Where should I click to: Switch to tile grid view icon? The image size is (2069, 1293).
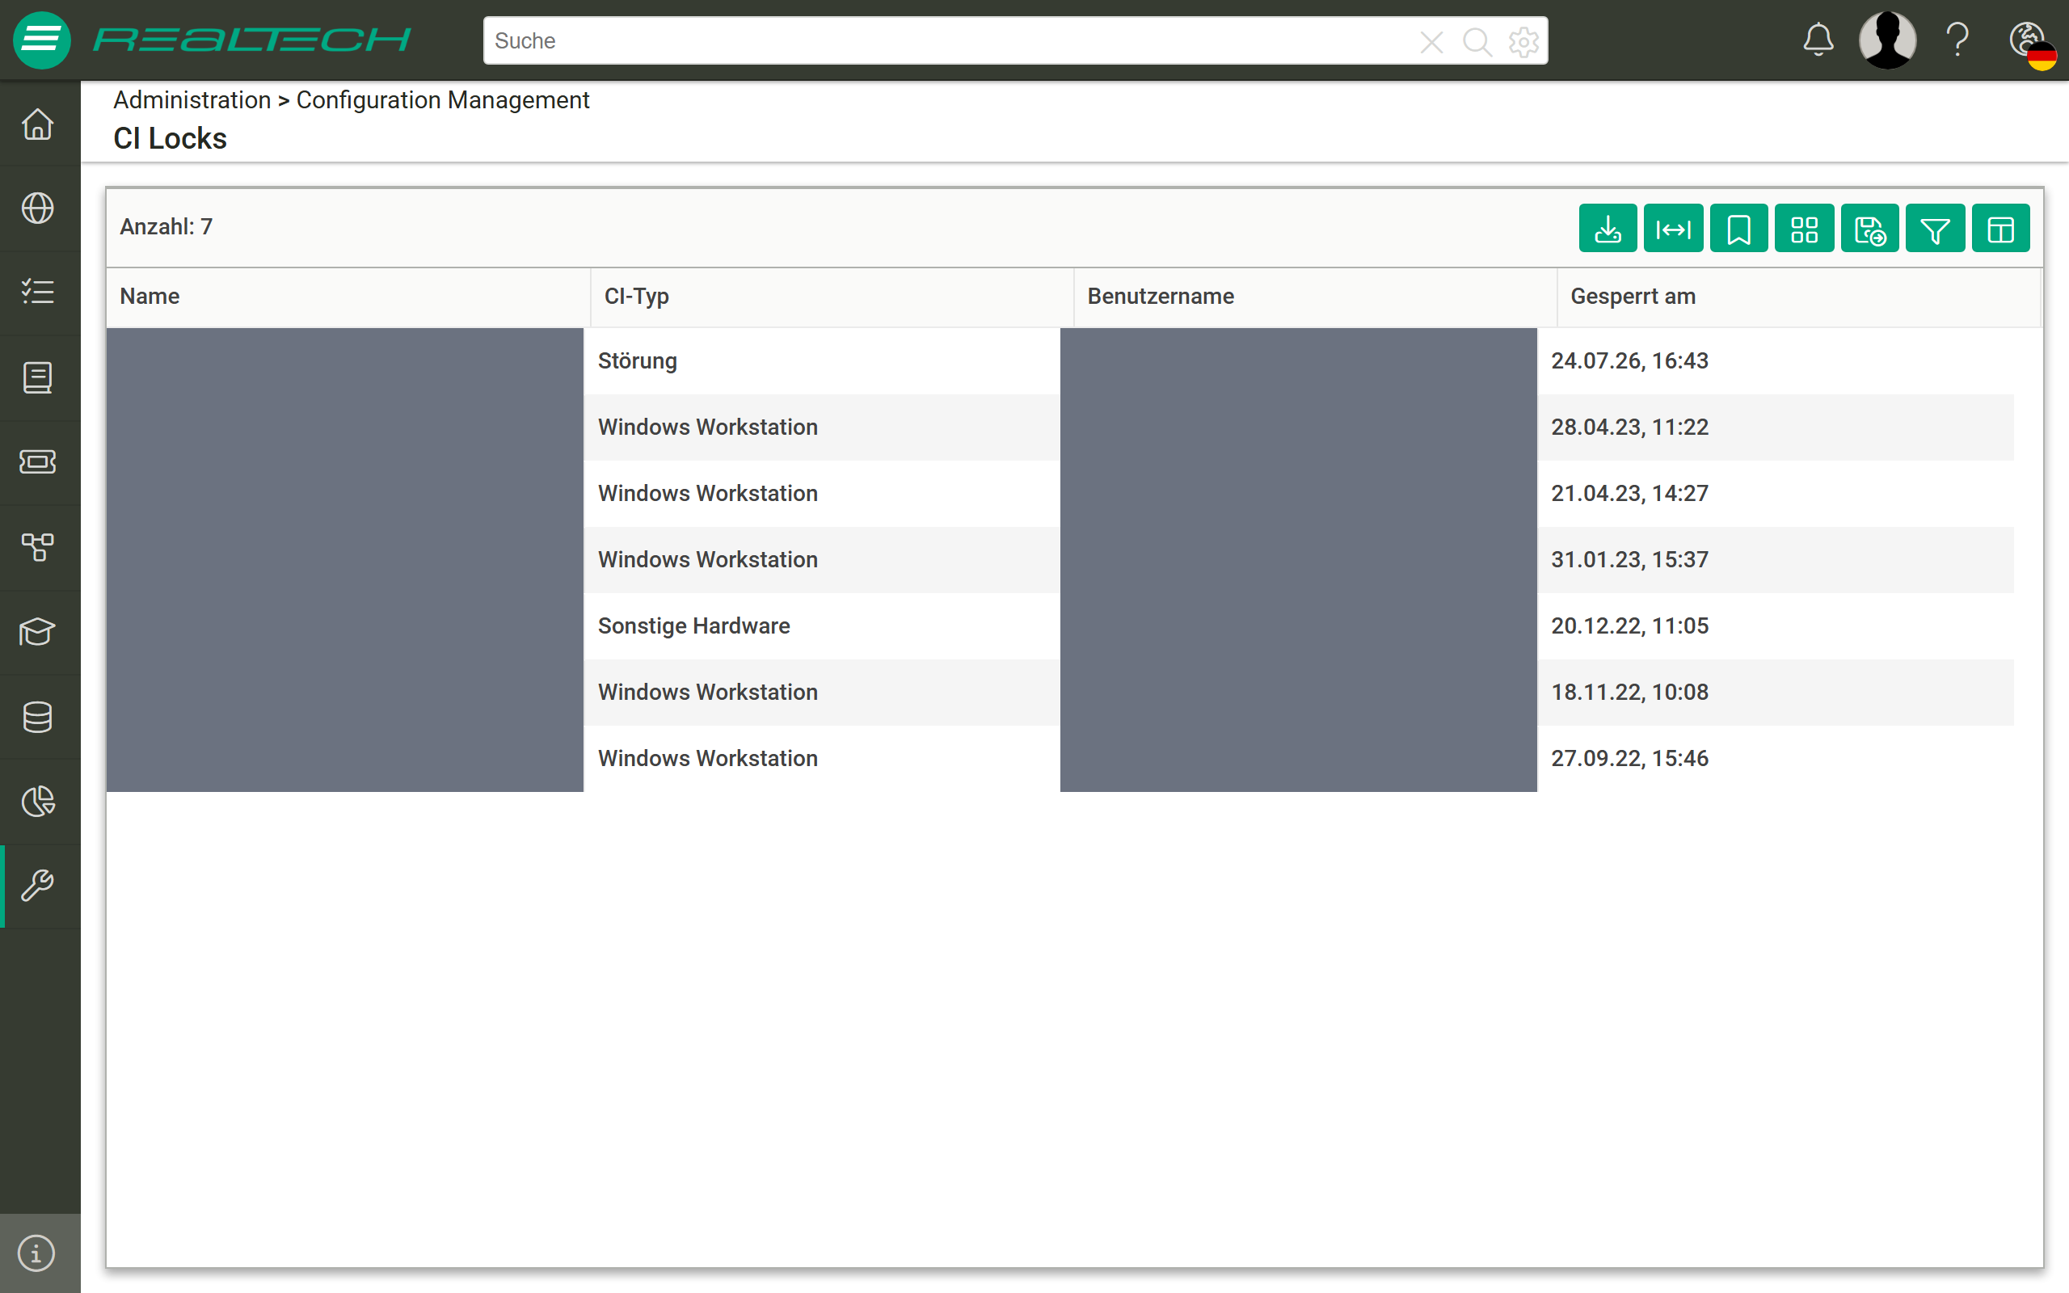click(1804, 229)
